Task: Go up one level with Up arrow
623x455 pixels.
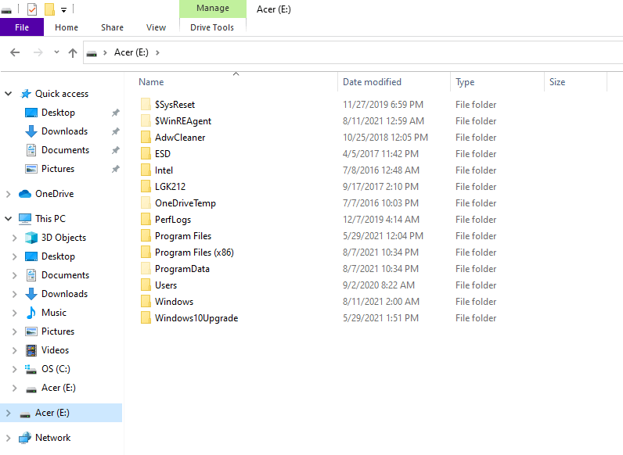Action: pos(73,53)
